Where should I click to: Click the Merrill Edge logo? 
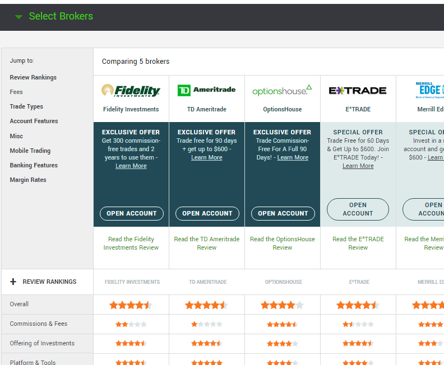point(429,90)
